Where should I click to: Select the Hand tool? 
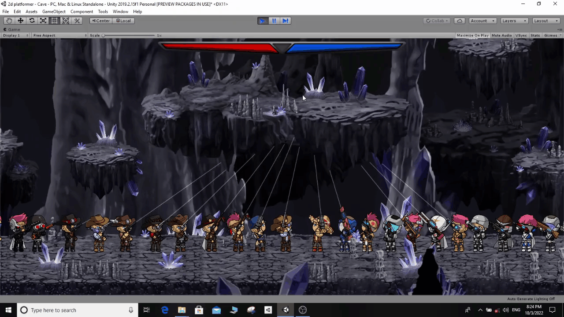(9, 21)
